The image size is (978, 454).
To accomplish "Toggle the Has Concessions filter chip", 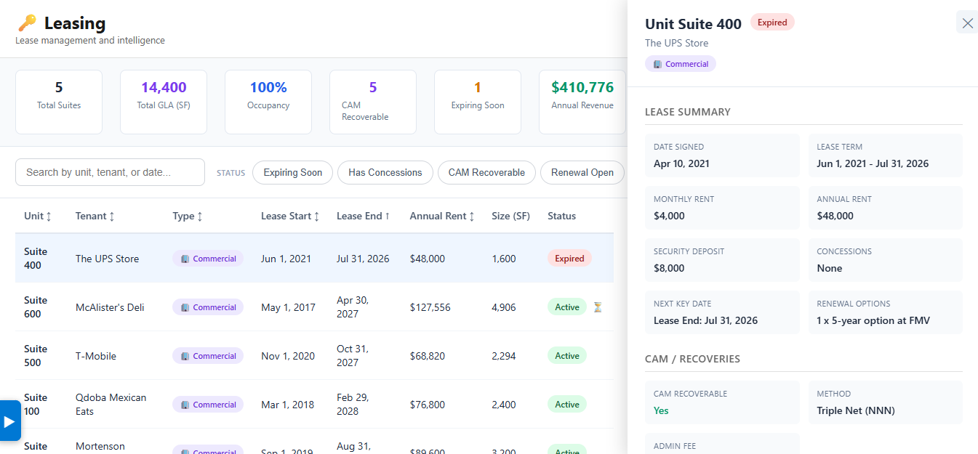I will point(385,172).
